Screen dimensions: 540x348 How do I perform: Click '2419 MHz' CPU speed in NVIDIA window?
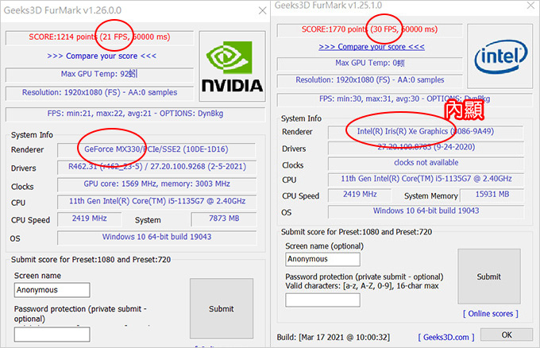tap(90, 218)
